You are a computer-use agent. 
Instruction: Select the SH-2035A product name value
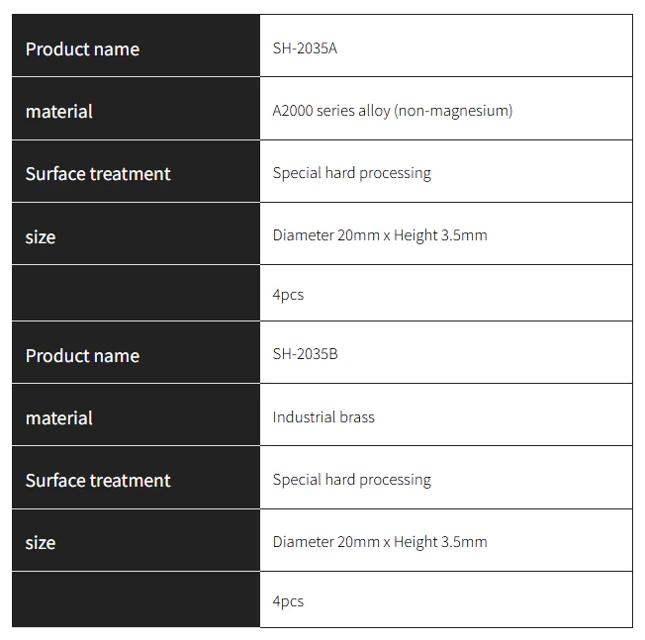pos(305,48)
